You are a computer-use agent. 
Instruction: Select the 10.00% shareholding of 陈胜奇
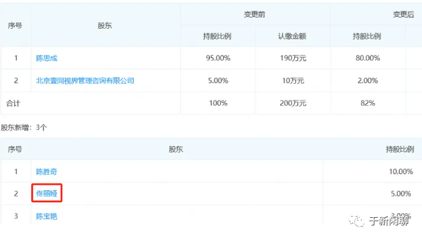[x=401, y=172]
